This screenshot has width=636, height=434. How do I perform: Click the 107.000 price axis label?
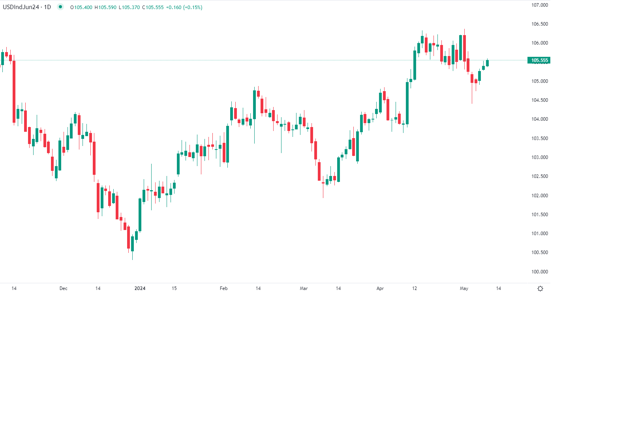pyautogui.click(x=539, y=5)
